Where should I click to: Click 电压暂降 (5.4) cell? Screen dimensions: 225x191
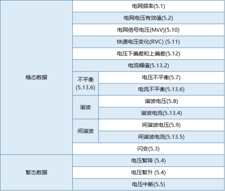coord(149,161)
